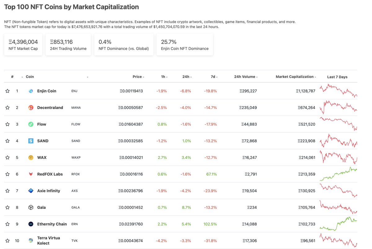Toggle WAX favorite star
This screenshot has height=249, width=372.
[7, 157]
